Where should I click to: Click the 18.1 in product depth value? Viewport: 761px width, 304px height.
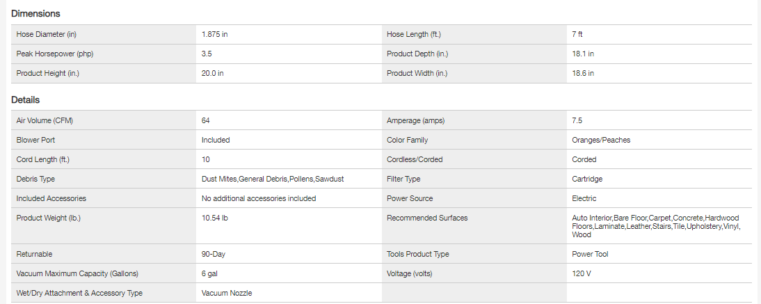(582, 54)
